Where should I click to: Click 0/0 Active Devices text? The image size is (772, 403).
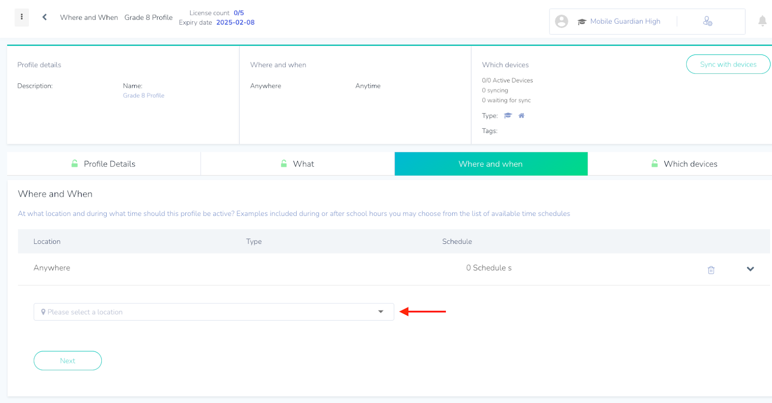click(507, 81)
